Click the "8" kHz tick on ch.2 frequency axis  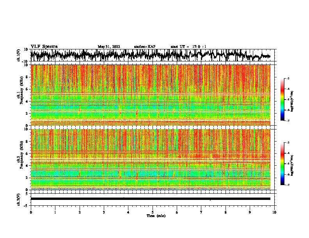coord(27,141)
